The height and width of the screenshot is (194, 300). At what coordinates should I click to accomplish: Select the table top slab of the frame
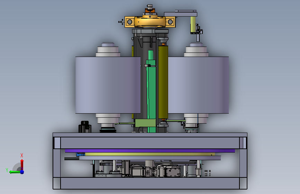click(x=150, y=135)
